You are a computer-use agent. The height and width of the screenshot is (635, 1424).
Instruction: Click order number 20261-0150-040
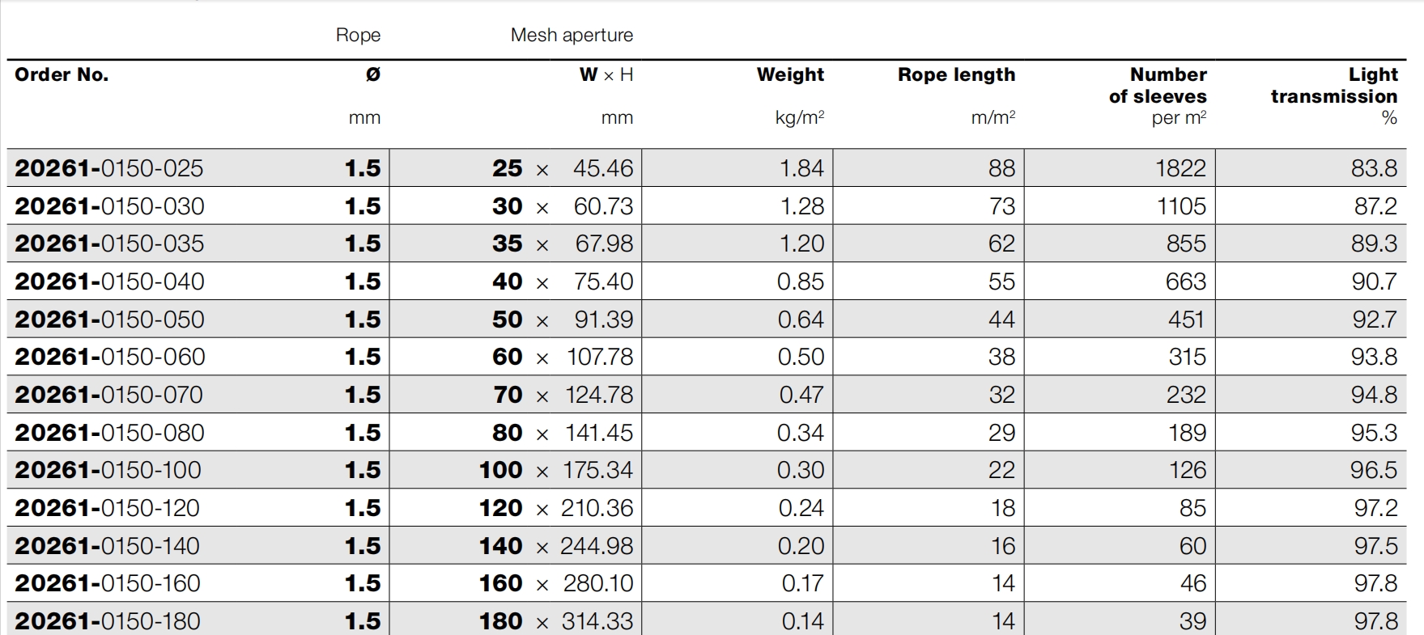(109, 282)
